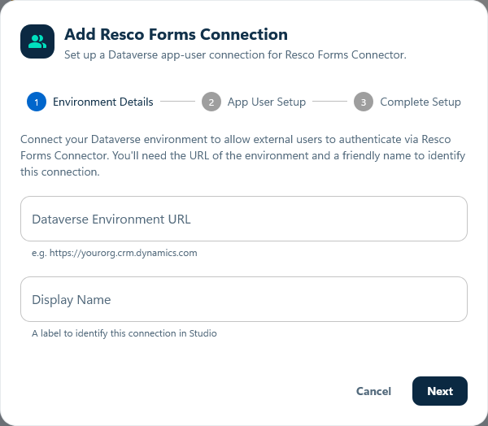The height and width of the screenshot is (426, 488).
Task: Select step 1 Environment Details
Action: (90, 102)
